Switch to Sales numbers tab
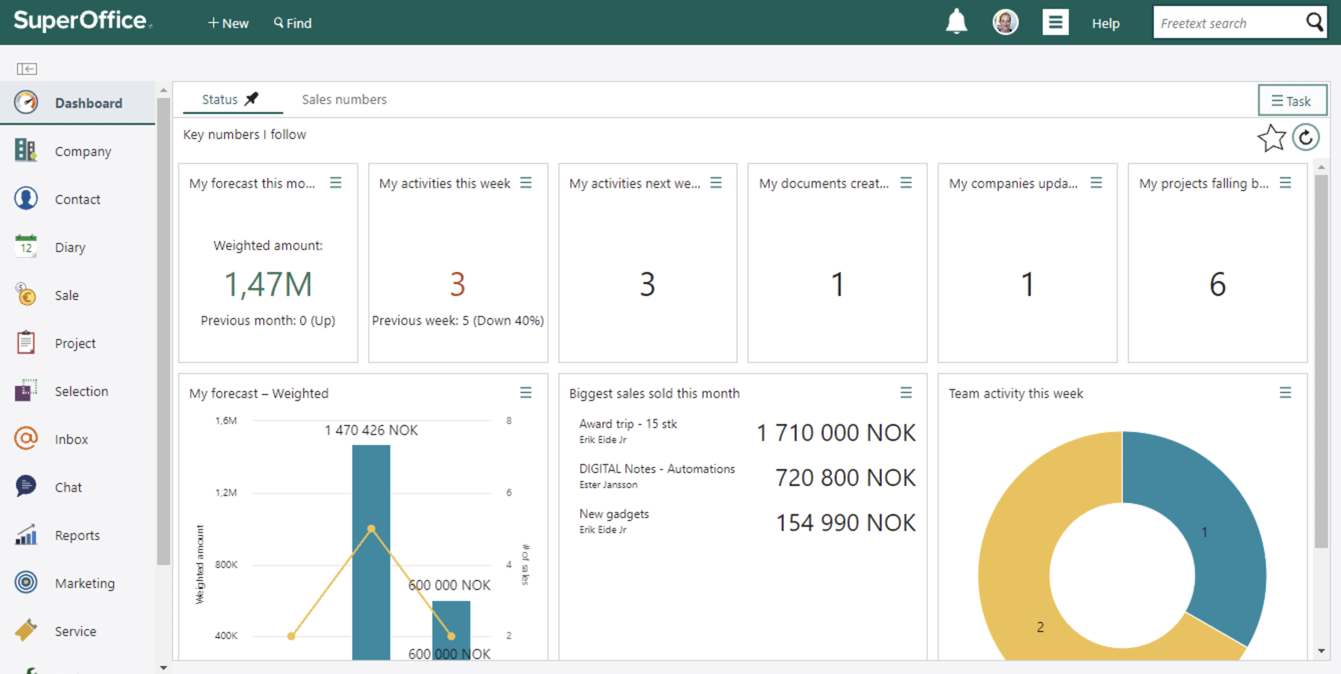This screenshot has height=674, width=1341. pyautogui.click(x=343, y=99)
